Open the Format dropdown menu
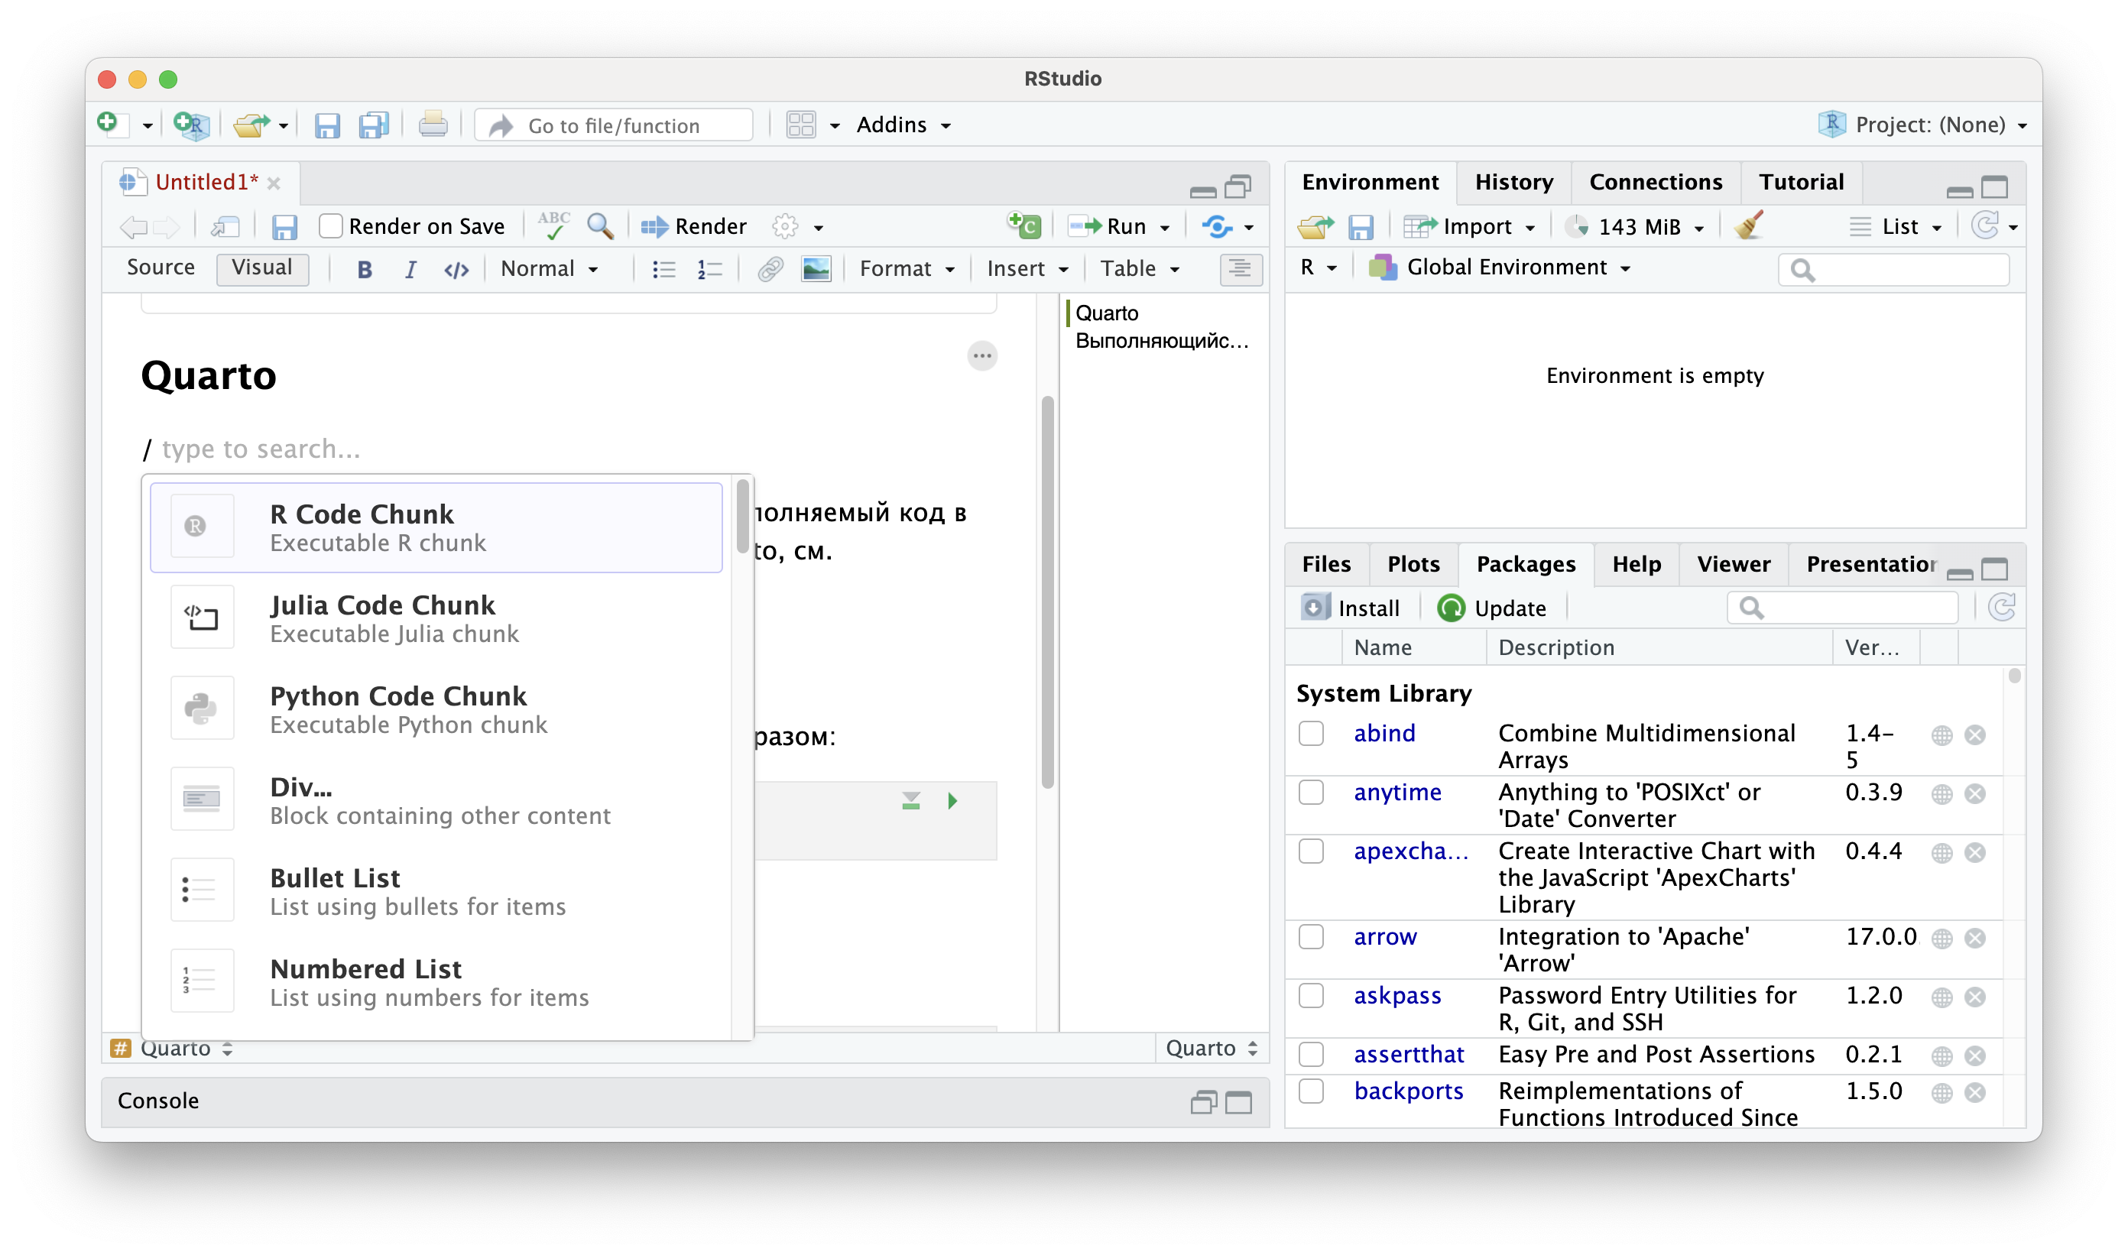The image size is (2128, 1255). pos(907,270)
